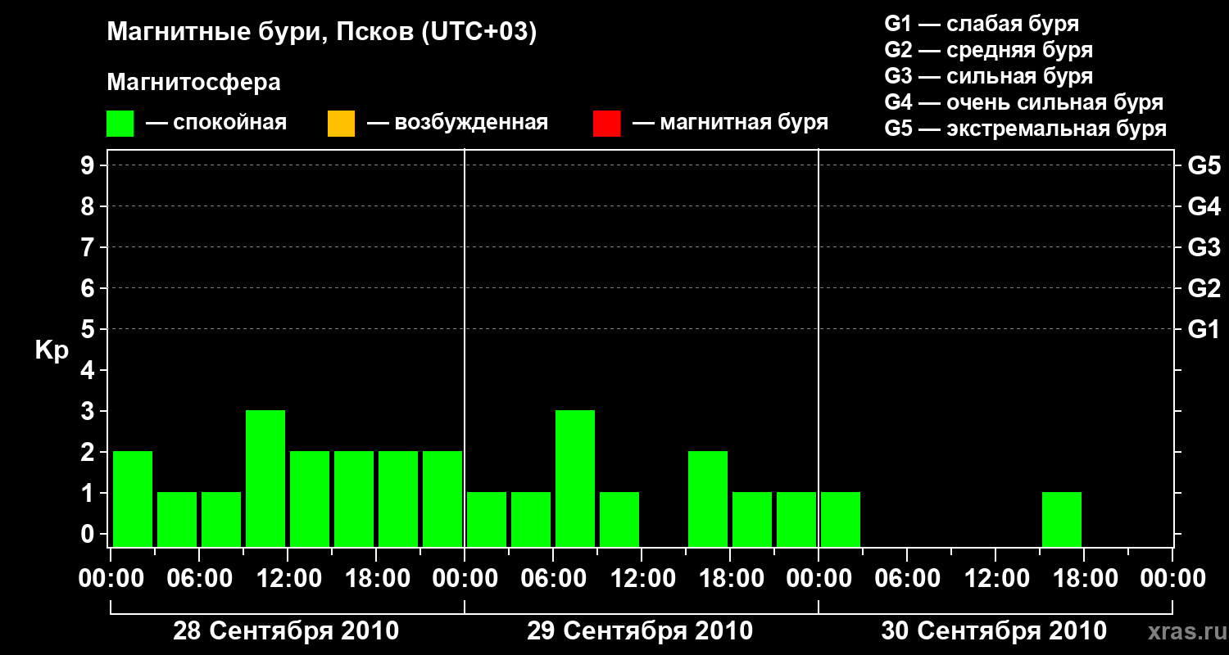Image resolution: width=1229 pixels, height=655 pixels.
Task: Click the '30 Сентября 2010' date label
Action: [994, 631]
